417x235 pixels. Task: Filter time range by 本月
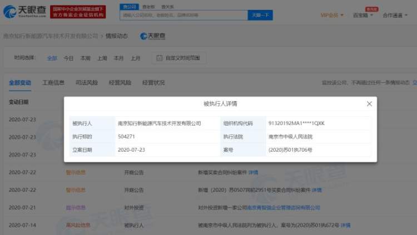coord(118,58)
